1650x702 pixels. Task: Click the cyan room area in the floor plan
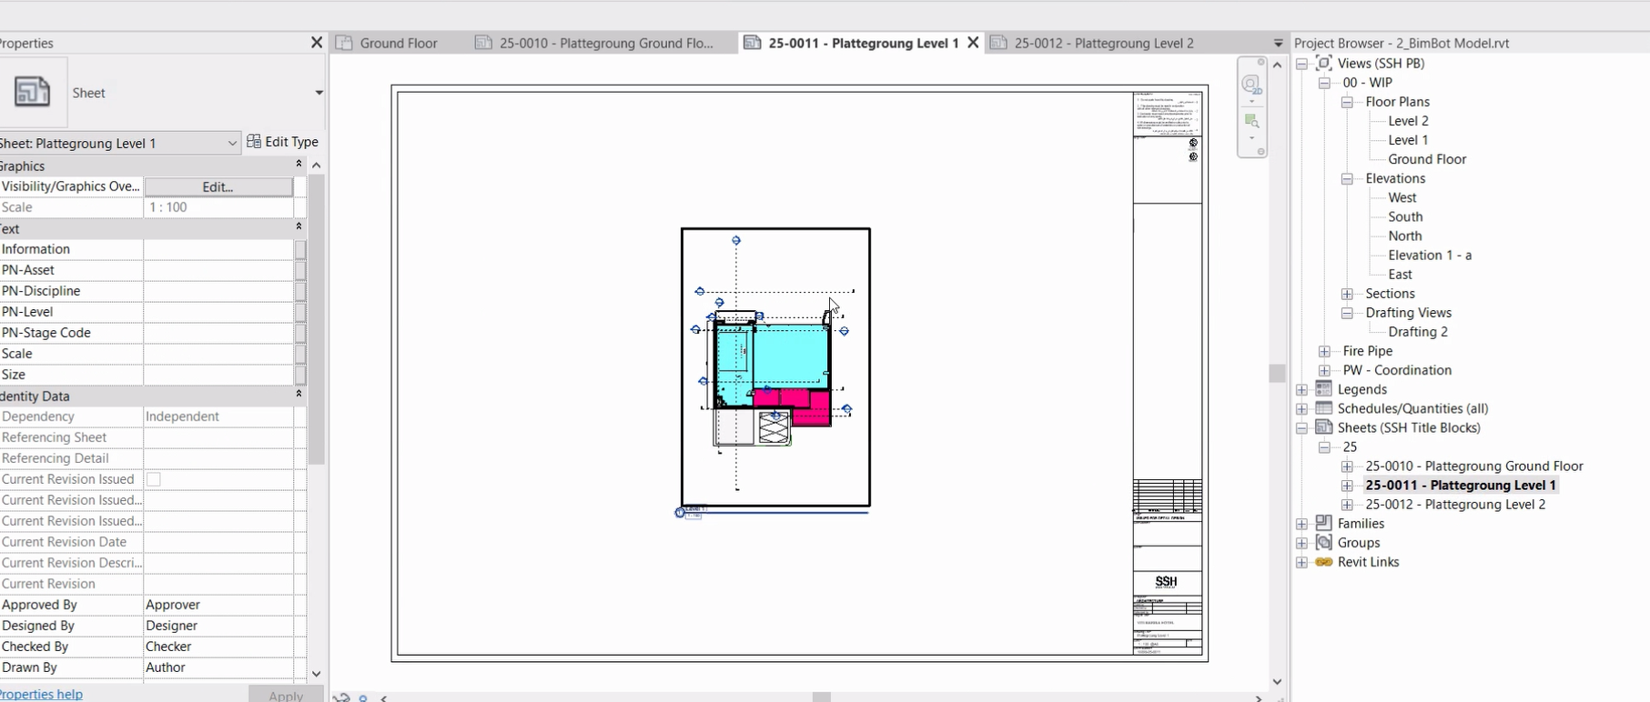click(x=790, y=356)
